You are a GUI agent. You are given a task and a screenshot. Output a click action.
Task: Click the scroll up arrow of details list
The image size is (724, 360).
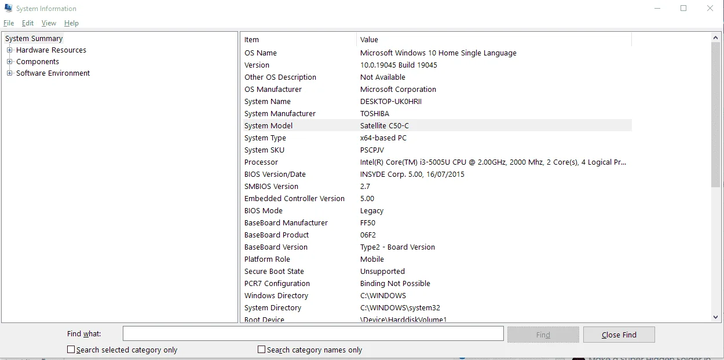(715, 38)
